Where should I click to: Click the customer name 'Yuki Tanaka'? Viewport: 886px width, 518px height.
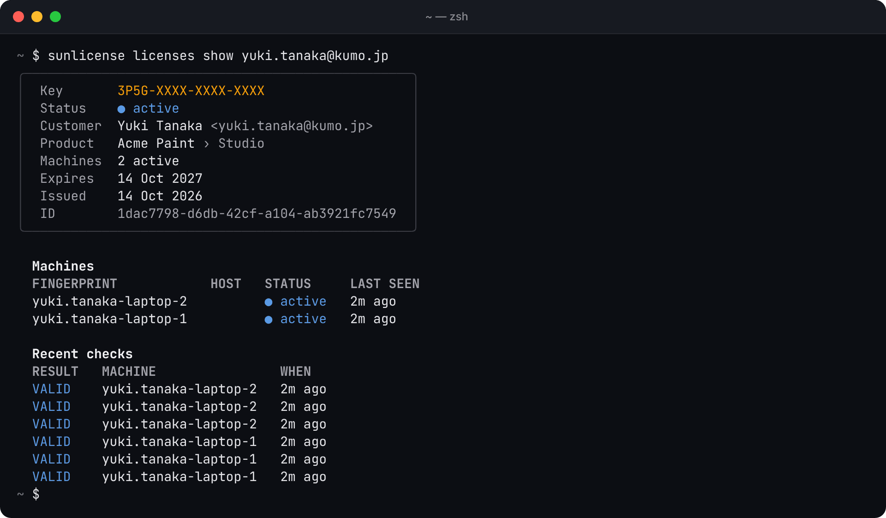(x=160, y=126)
